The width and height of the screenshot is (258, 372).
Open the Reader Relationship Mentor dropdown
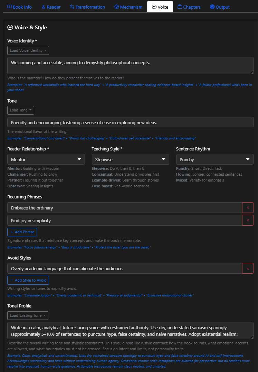(x=46, y=159)
